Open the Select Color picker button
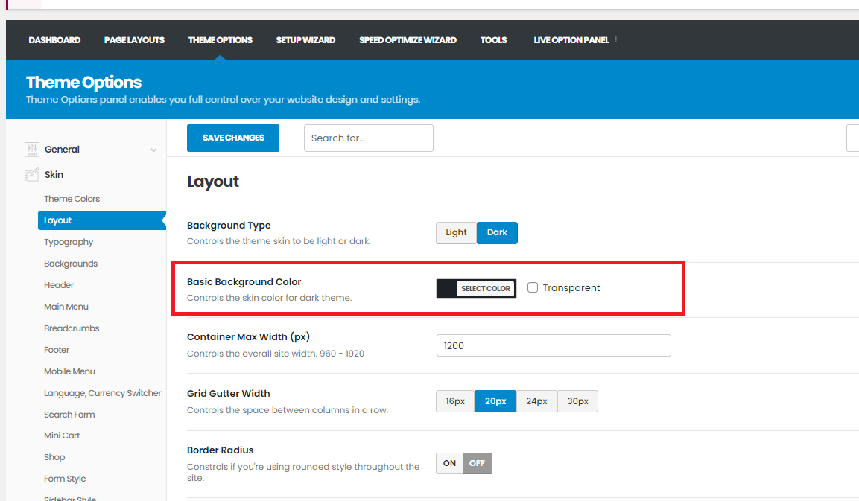 point(486,289)
